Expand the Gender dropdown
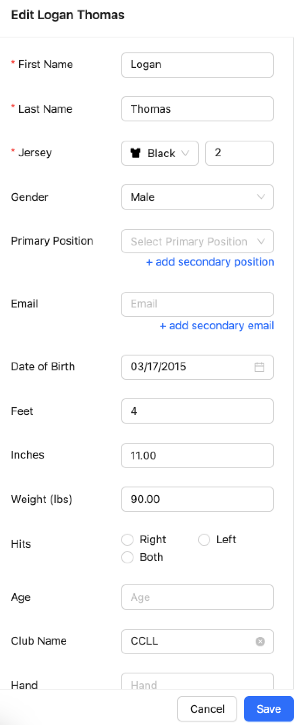The image size is (294, 725). click(x=197, y=197)
